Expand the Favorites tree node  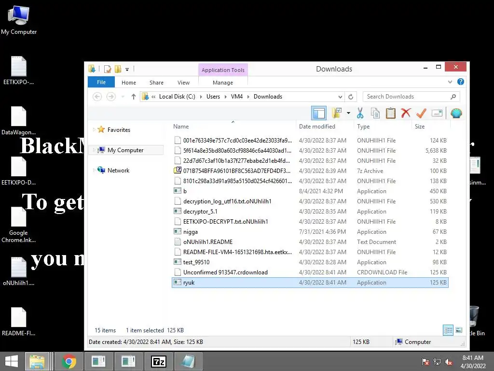(x=94, y=129)
